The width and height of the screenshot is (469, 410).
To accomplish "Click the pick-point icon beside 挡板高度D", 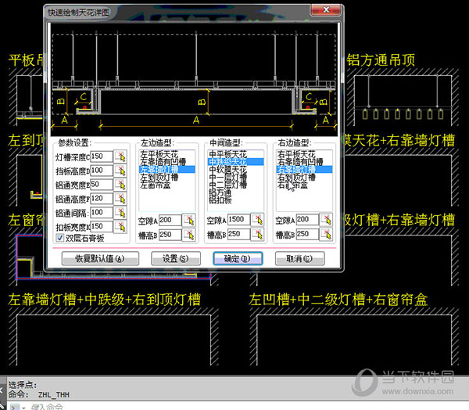I will pos(120,171).
